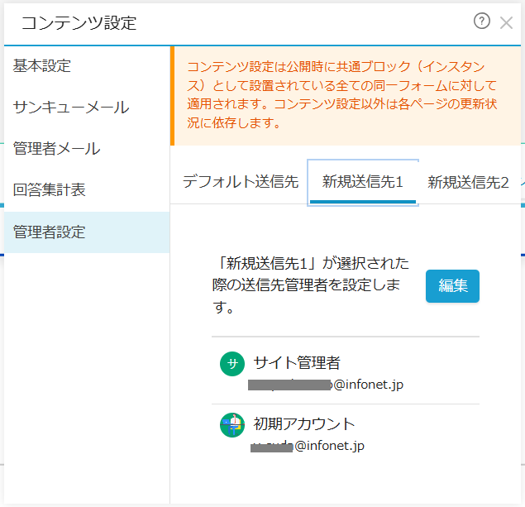
Task: Click the コンテンツ設定 dialog title
Action: [79, 23]
